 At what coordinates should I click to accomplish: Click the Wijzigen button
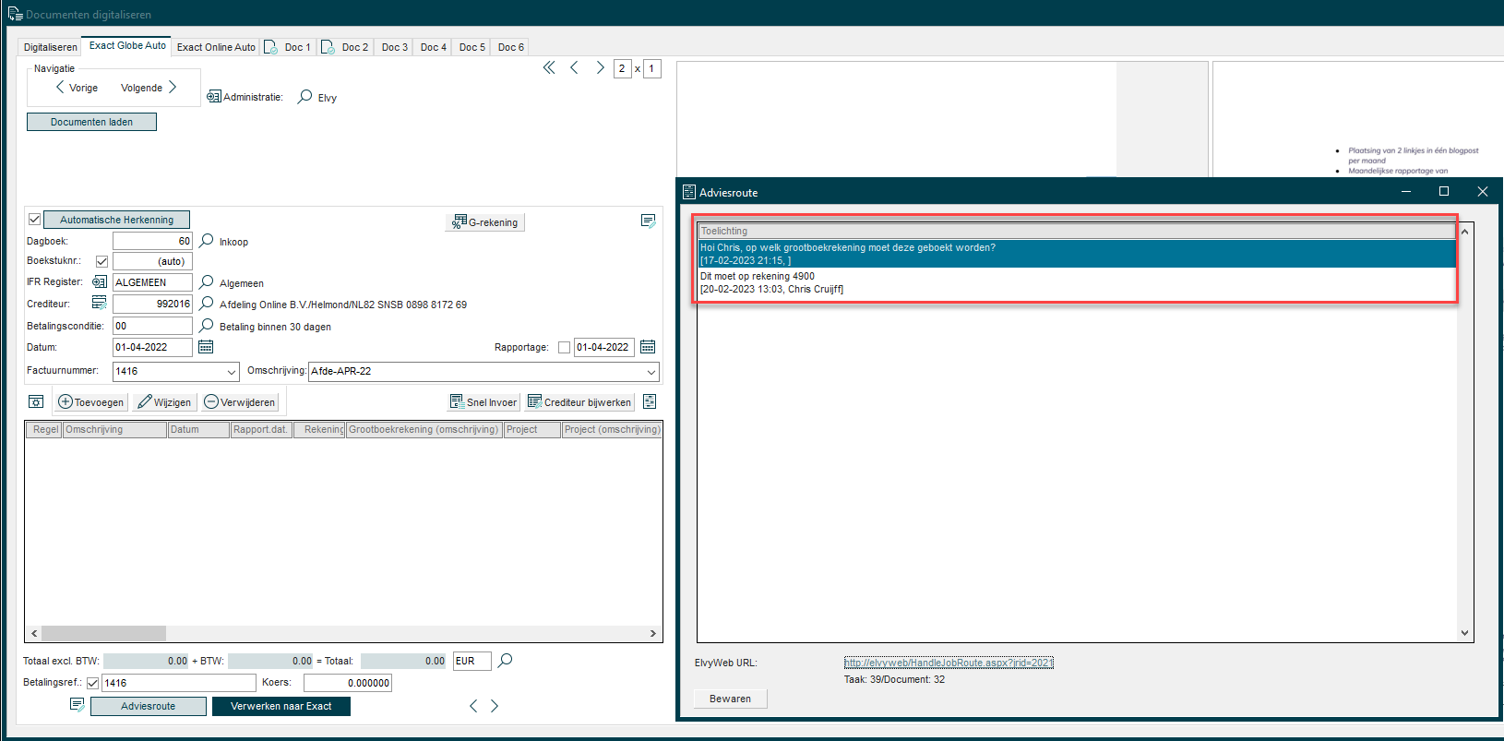coord(164,401)
